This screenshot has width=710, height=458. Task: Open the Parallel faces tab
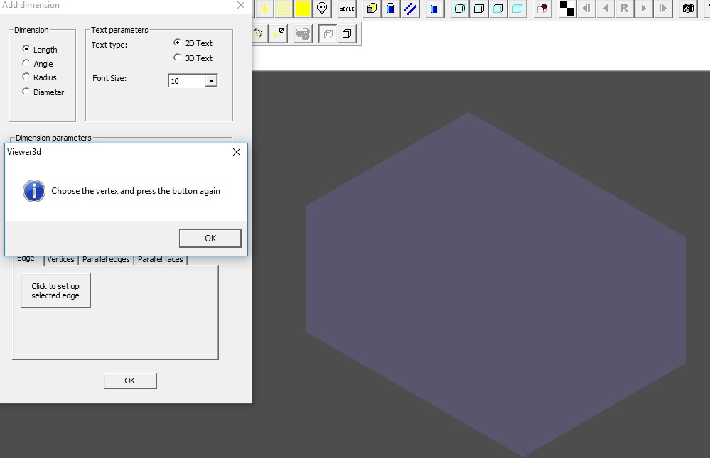[x=160, y=259]
